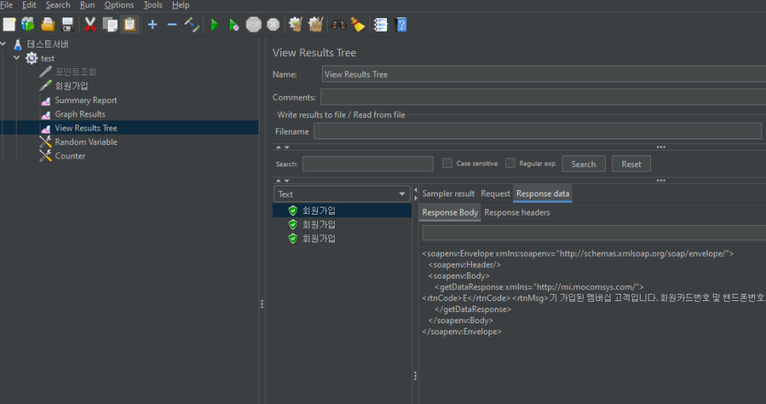Click up arrow above Search row
The width and height of the screenshot is (766, 404).
(x=278, y=147)
